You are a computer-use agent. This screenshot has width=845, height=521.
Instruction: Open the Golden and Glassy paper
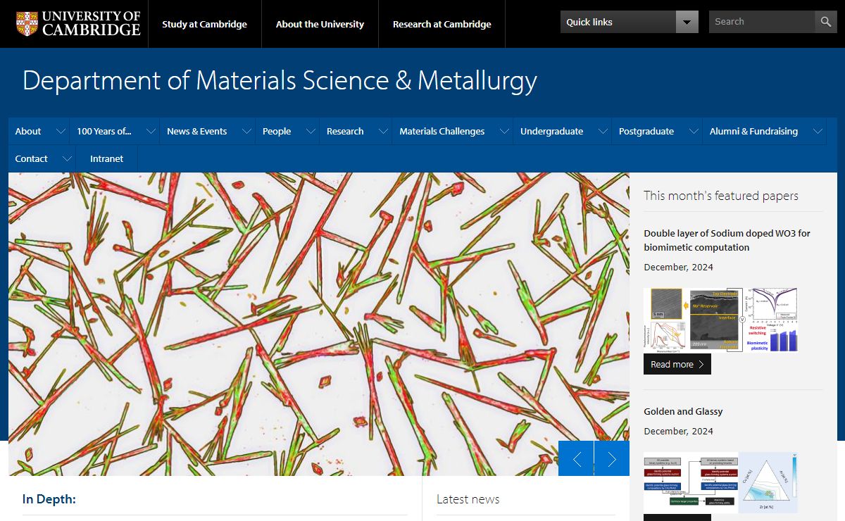pos(683,411)
